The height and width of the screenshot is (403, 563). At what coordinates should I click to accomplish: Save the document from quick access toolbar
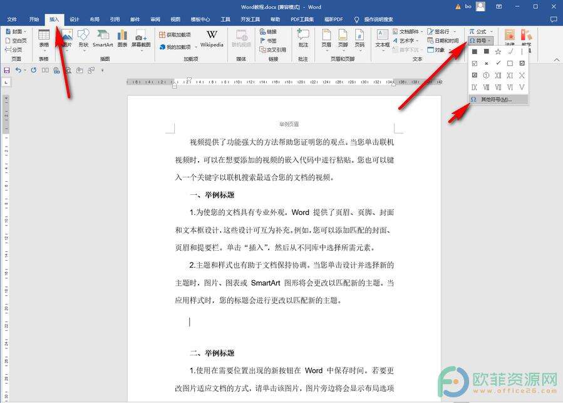point(7,70)
